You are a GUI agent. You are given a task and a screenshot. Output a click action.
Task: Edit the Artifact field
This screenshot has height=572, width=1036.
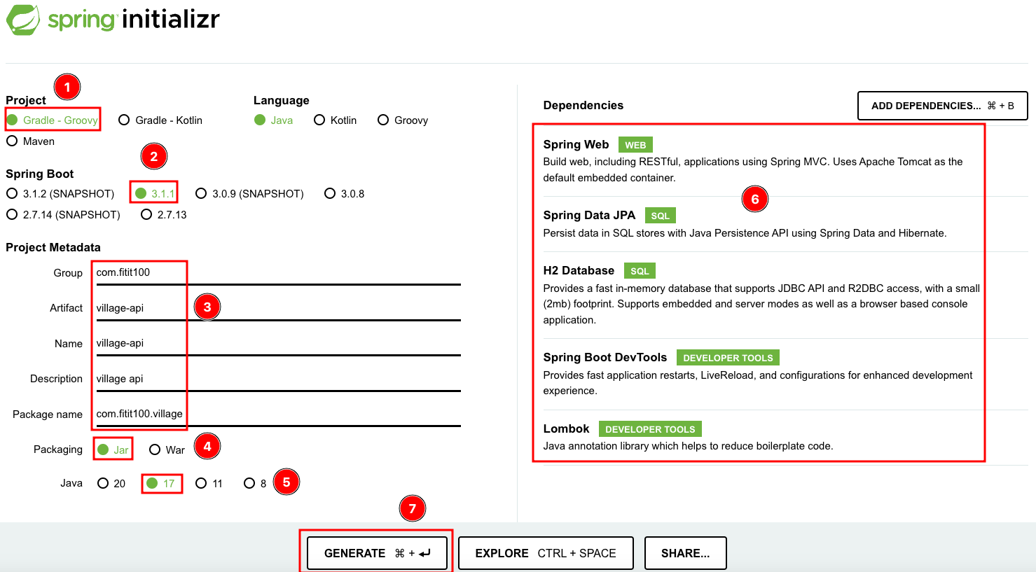click(x=278, y=309)
